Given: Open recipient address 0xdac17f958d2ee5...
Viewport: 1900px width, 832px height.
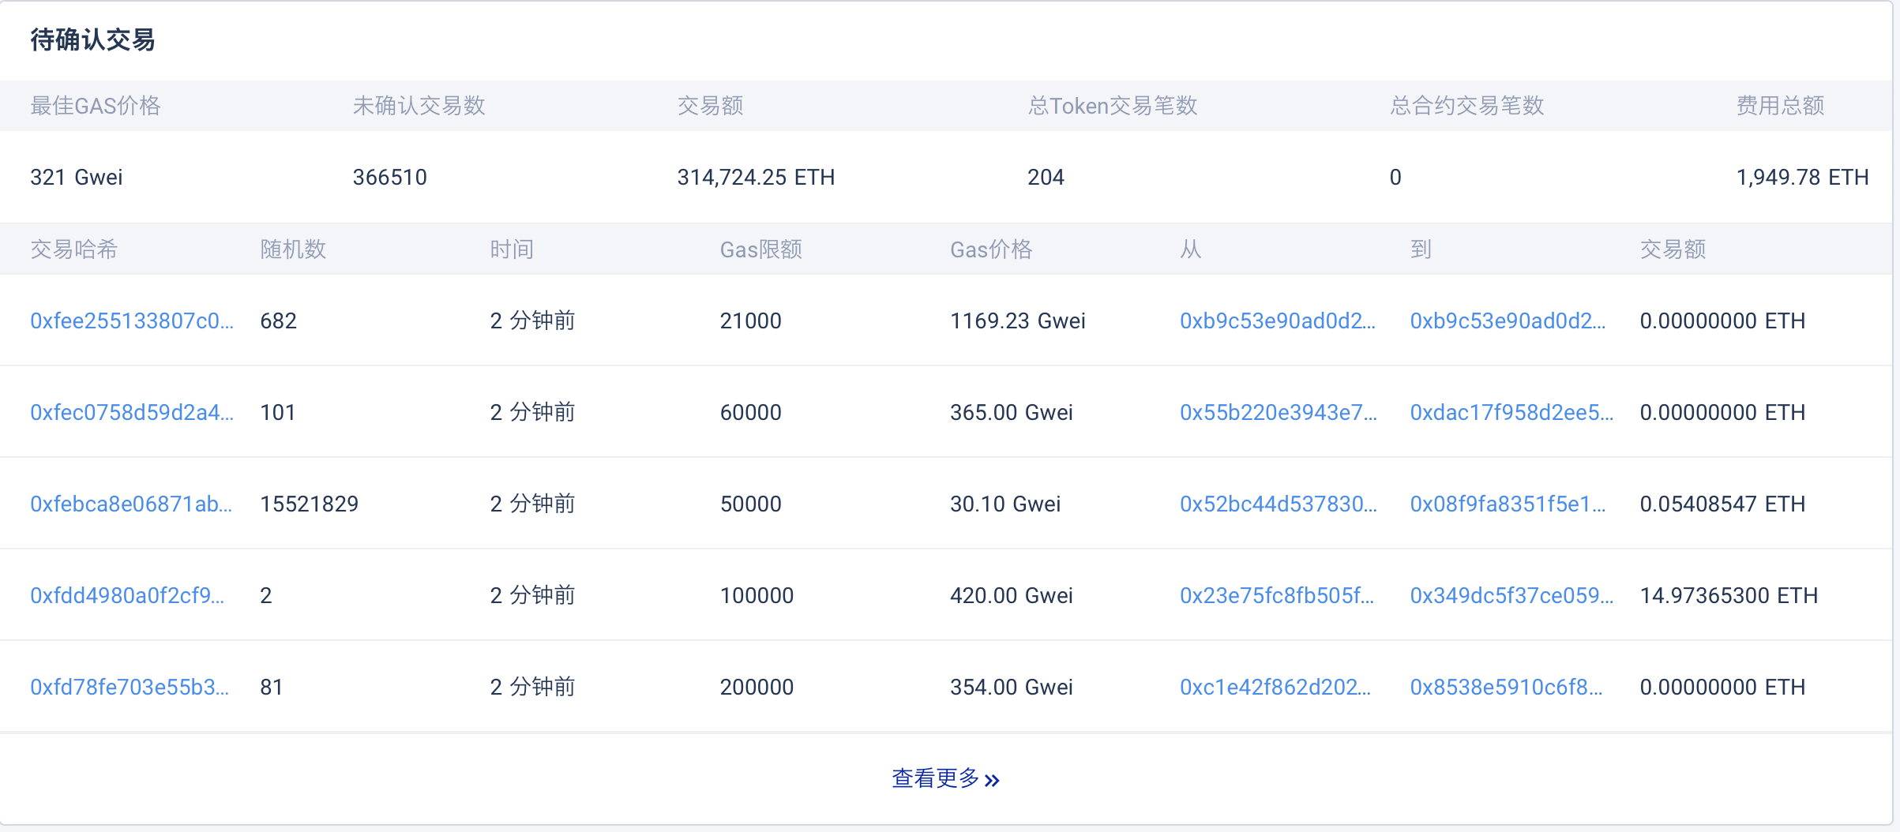Looking at the screenshot, I should click(x=1511, y=412).
